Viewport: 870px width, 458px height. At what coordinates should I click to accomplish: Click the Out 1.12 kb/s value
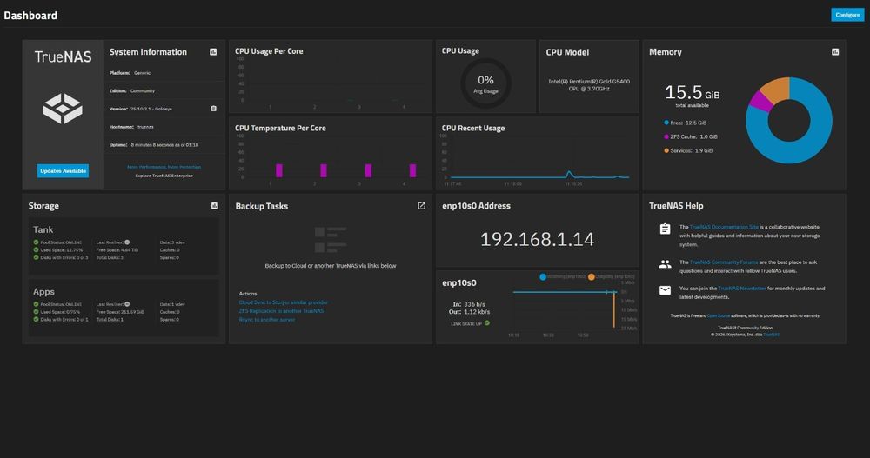pos(477,312)
